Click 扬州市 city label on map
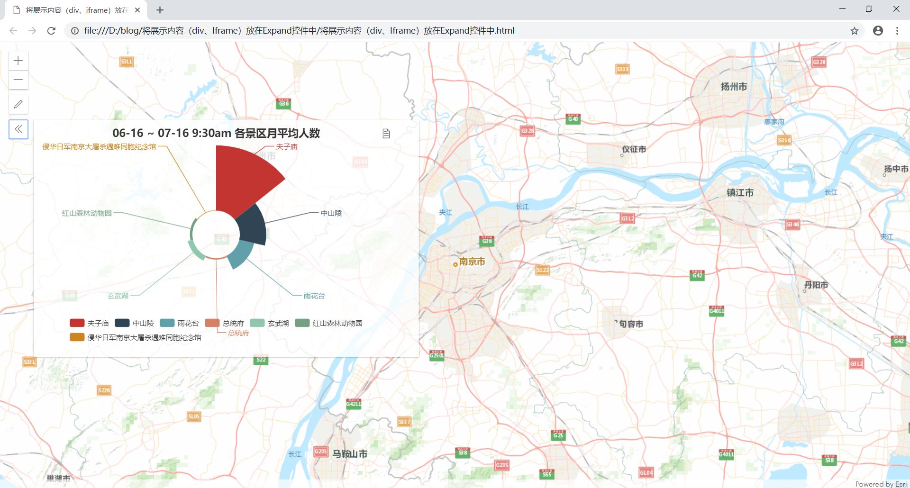 point(734,87)
